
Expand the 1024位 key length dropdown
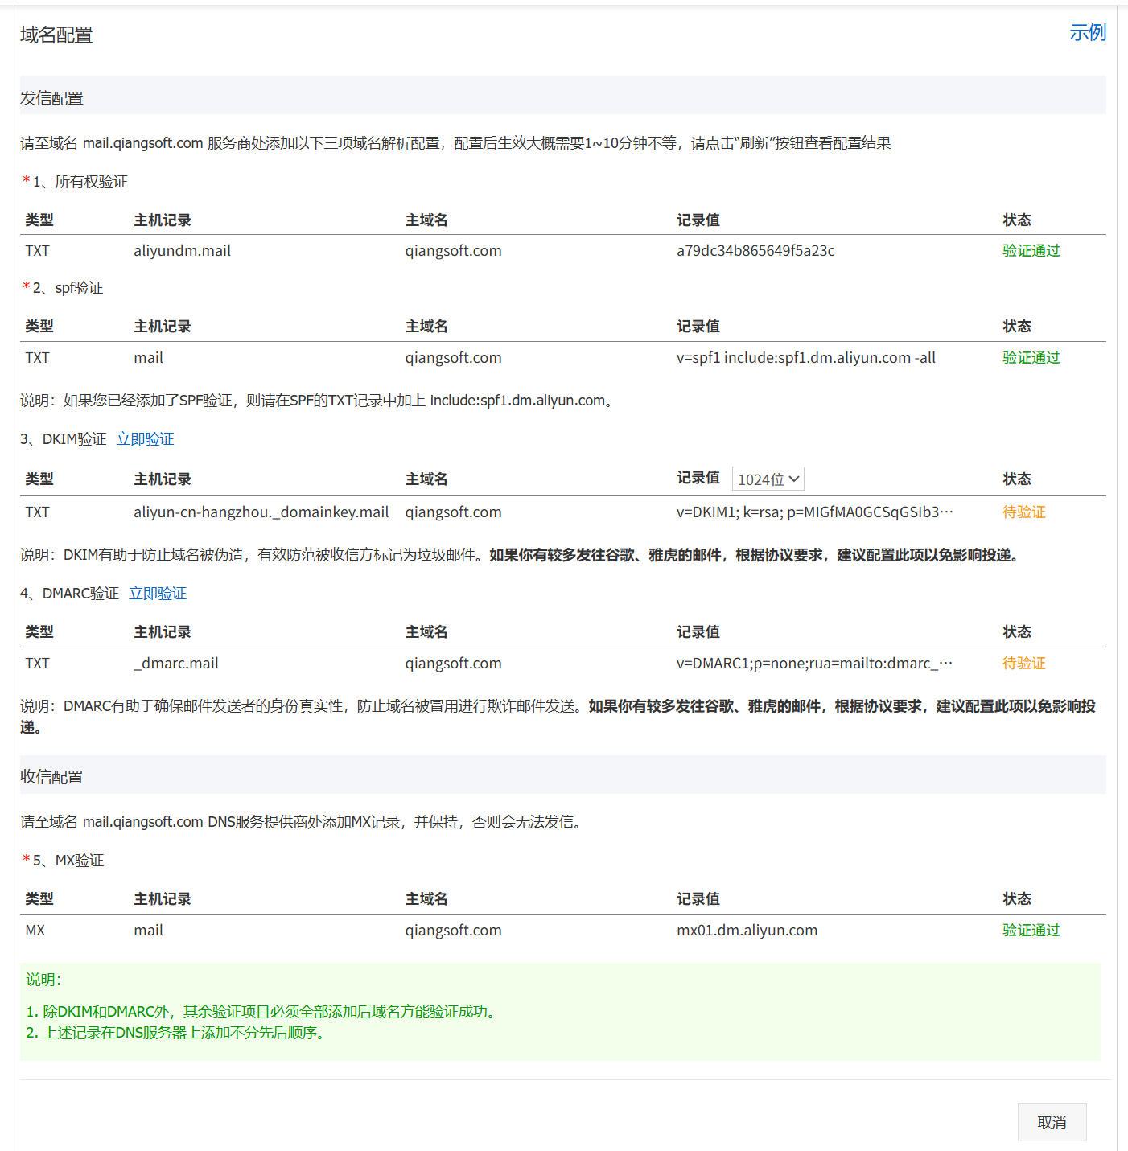(x=768, y=479)
